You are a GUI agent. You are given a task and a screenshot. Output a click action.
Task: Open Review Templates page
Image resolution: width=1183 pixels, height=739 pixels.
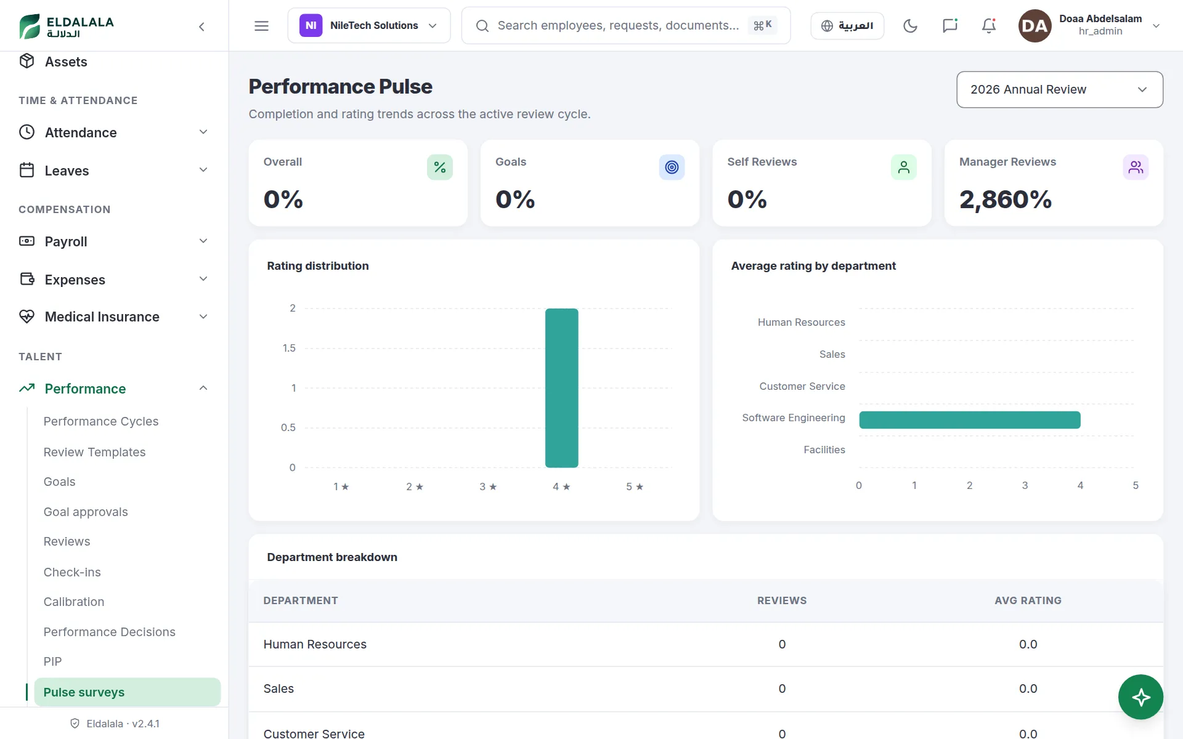pyautogui.click(x=94, y=452)
